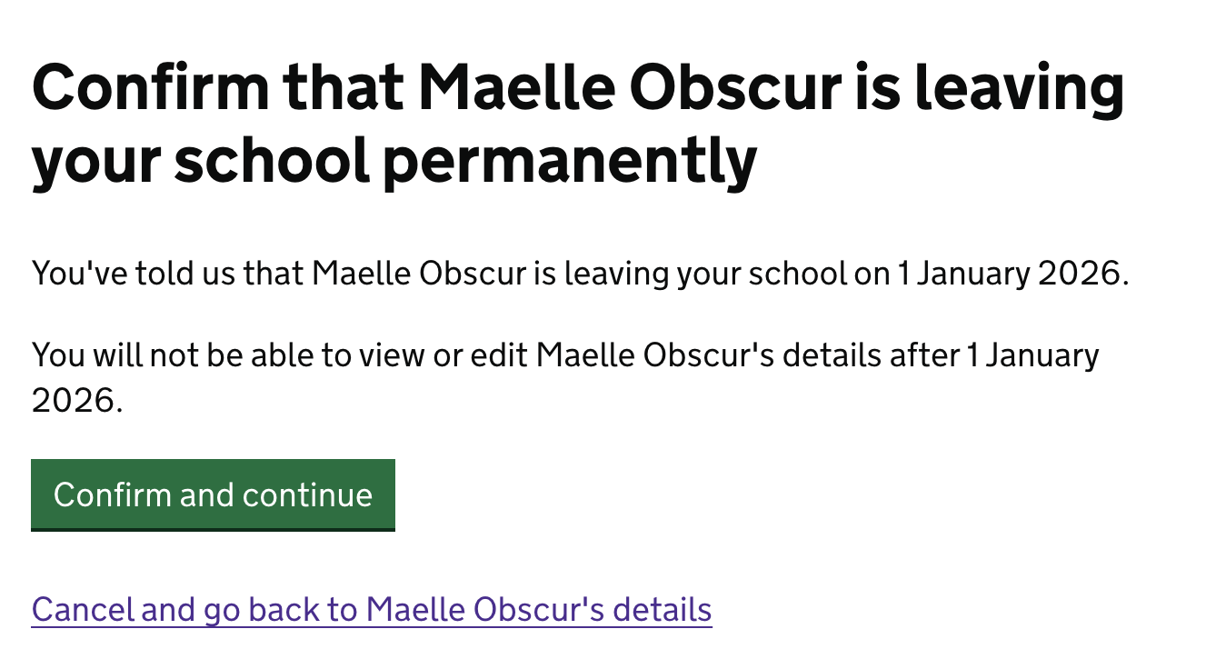Click the green Confirm and continue button
This screenshot has width=1216, height=669.
pyautogui.click(x=213, y=494)
